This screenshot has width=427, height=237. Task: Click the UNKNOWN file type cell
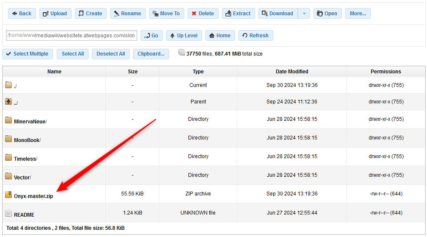coord(198,213)
